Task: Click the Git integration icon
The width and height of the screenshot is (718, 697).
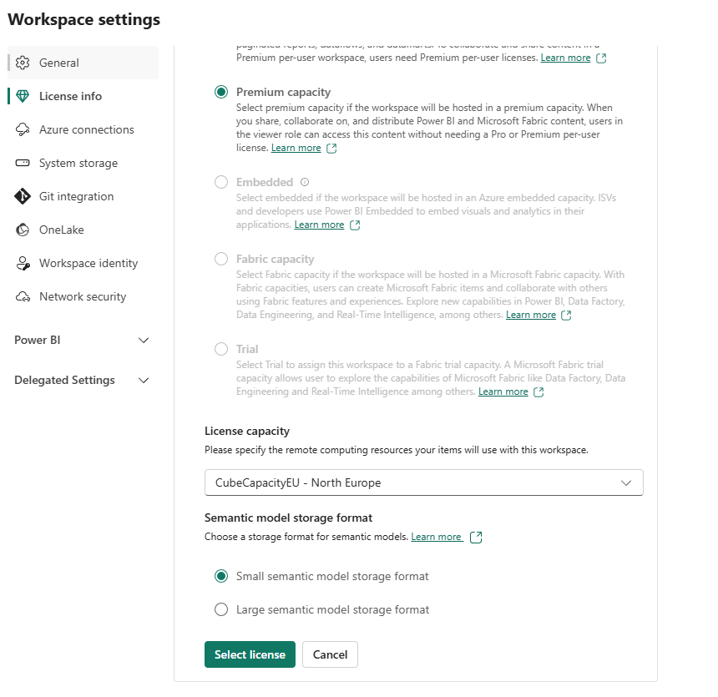Action: [23, 196]
